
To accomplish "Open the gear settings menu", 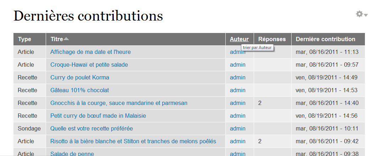I will click(x=361, y=14).
